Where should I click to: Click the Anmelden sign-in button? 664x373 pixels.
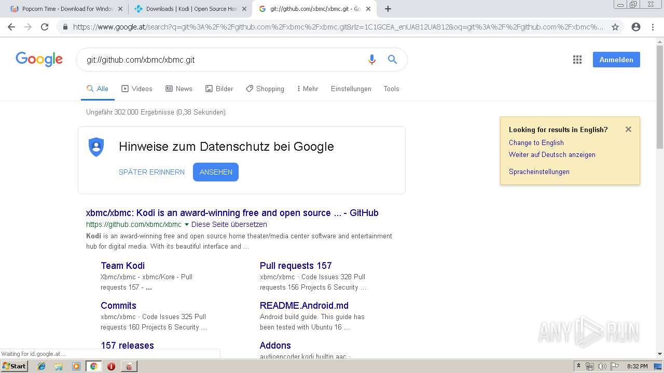pyautogui.click(x=616, y=60)
